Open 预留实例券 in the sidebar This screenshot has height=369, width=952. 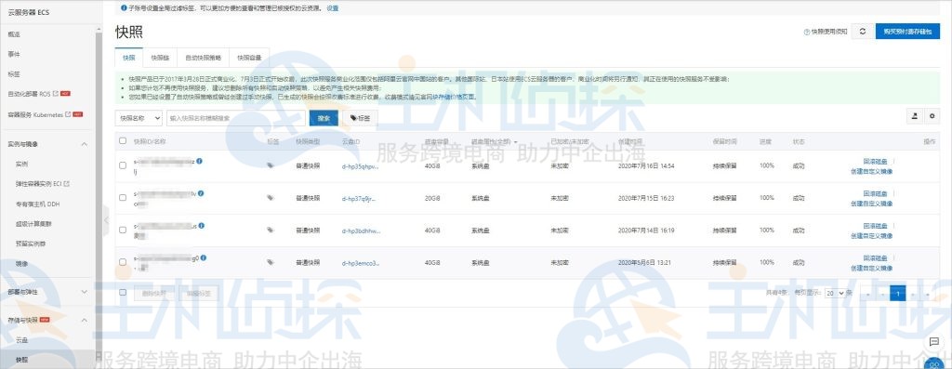click(x=31, y=244)
